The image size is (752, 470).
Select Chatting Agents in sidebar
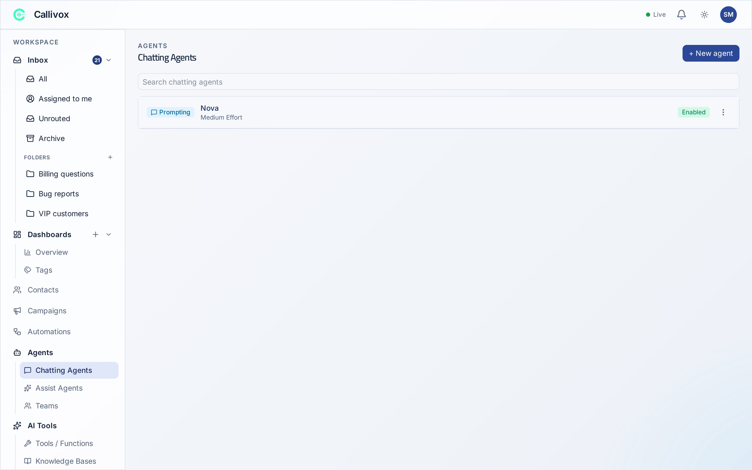pyautogui.click(x=69, y=370)
